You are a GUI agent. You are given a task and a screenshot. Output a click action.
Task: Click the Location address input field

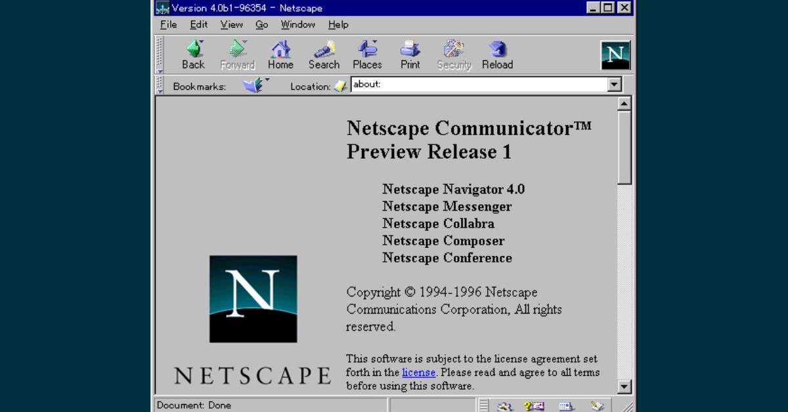[479, 84]
